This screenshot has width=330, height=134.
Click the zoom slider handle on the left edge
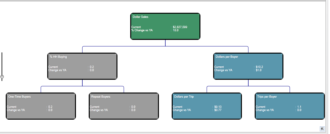pos(2,77)
